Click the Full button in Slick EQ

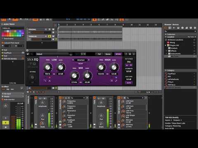tap(99, 54)
